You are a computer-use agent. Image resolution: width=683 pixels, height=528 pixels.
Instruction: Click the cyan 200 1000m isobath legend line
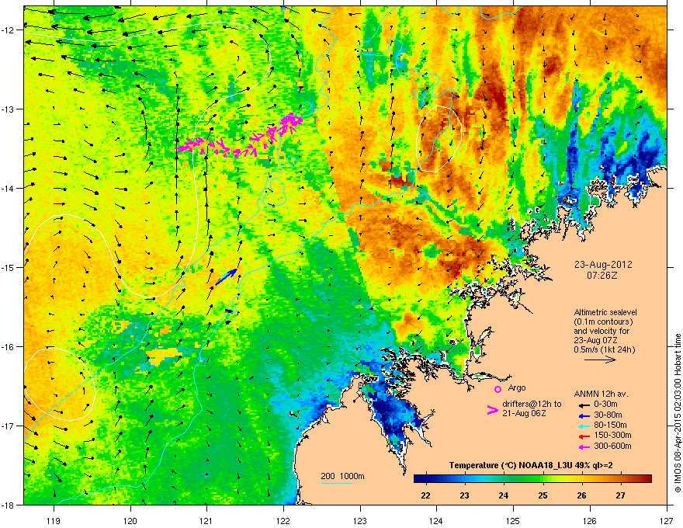tap(337, 483)
